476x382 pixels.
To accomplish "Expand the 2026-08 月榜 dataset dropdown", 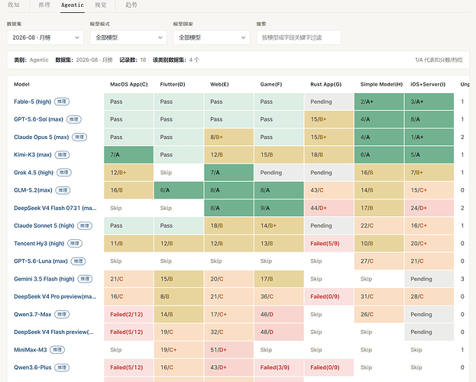I will click(x=45, y=37).
